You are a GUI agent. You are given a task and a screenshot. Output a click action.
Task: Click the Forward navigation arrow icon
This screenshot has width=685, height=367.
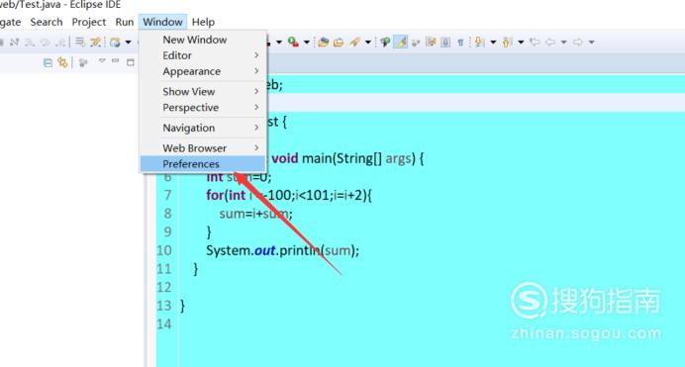click(x=578, y=42)
